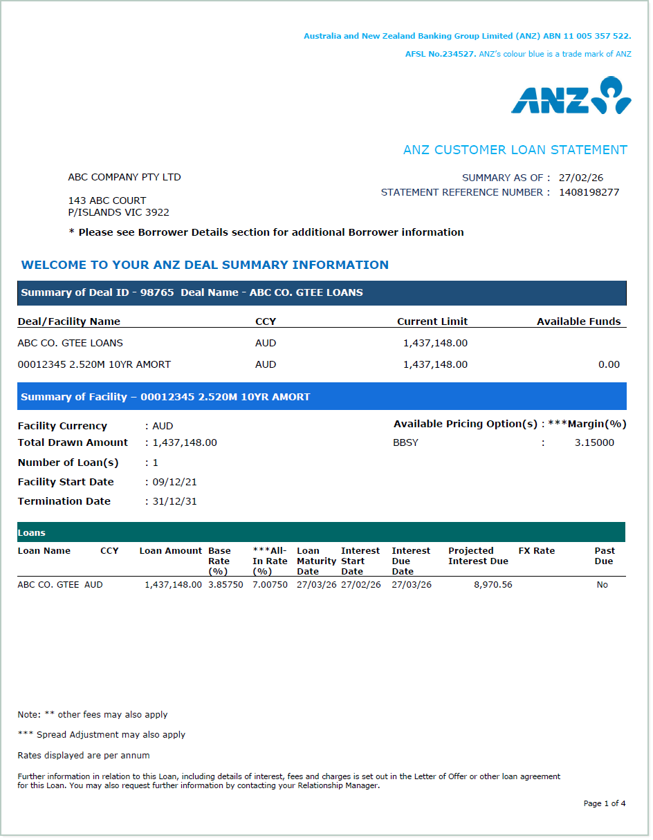Select the Termination Date 31/12/31
The width and height of the screenshot is (653, 840).
click(x=175, y=501)
